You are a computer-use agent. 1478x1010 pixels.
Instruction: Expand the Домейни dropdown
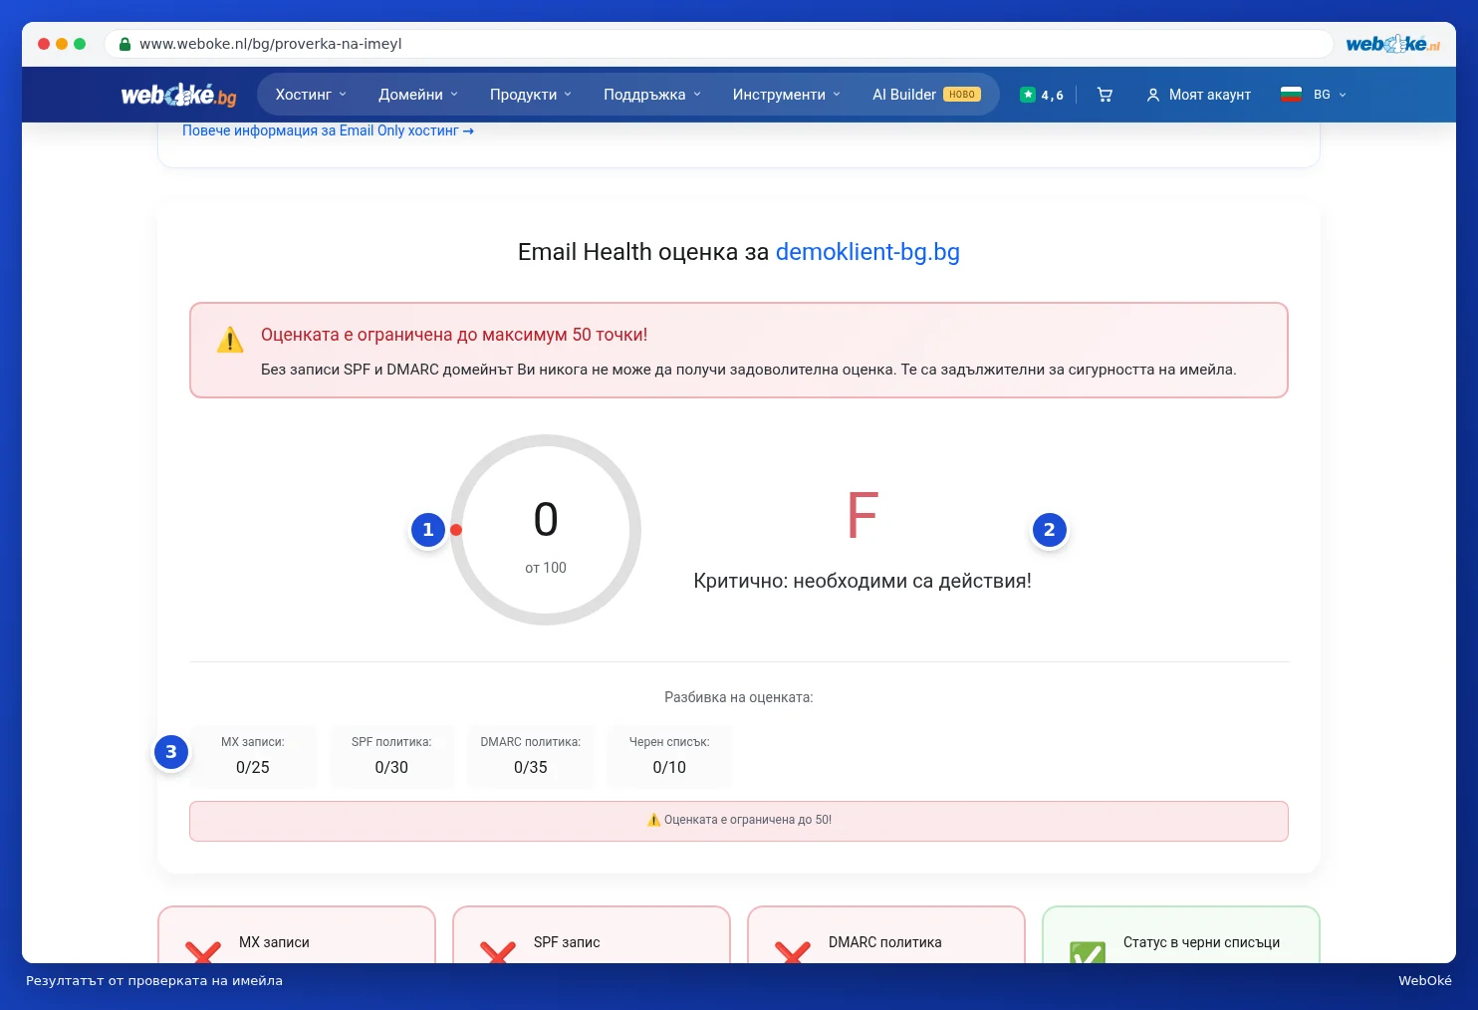click(x=418, y=95)
